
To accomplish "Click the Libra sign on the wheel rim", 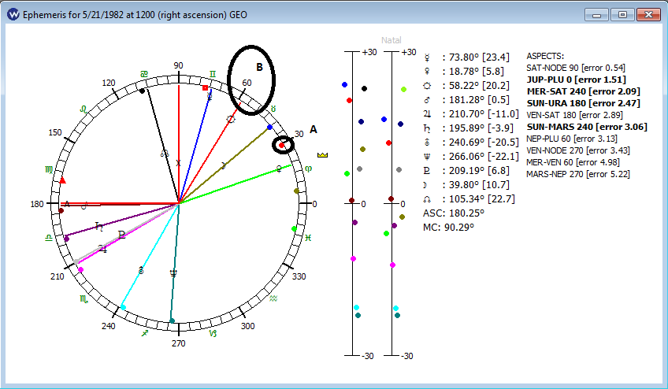I will [49, 237].
